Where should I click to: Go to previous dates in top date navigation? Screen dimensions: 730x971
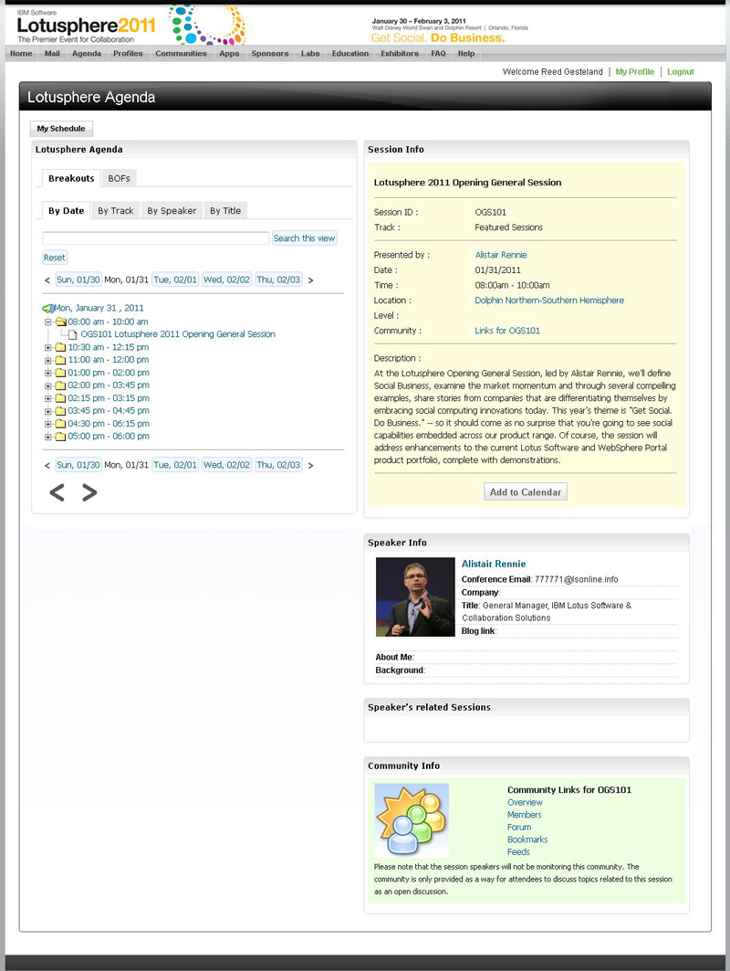(47, 280)
